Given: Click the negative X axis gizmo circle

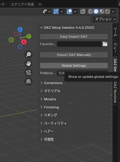Looking at the screenshot, I should pos(16,34).
